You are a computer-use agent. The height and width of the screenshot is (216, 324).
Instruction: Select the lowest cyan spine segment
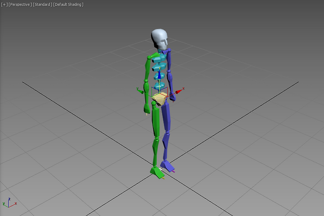[x=159, y=86]
